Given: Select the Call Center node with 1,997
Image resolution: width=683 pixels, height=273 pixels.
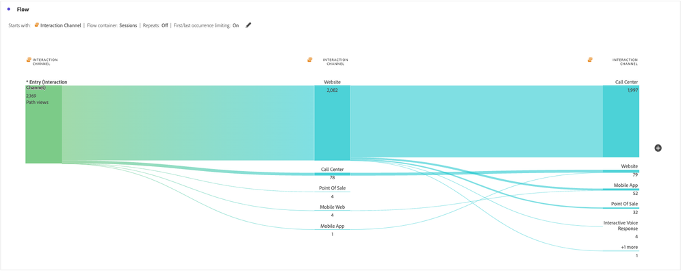Looking at the screenshot, I should 621,122.
